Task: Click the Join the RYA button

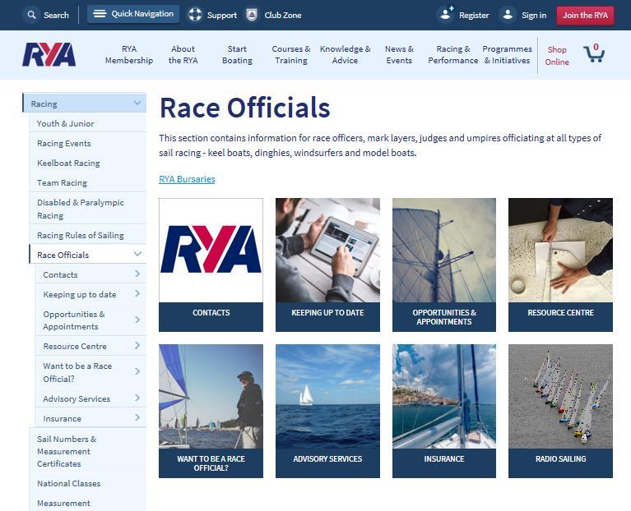Action: 585,16
